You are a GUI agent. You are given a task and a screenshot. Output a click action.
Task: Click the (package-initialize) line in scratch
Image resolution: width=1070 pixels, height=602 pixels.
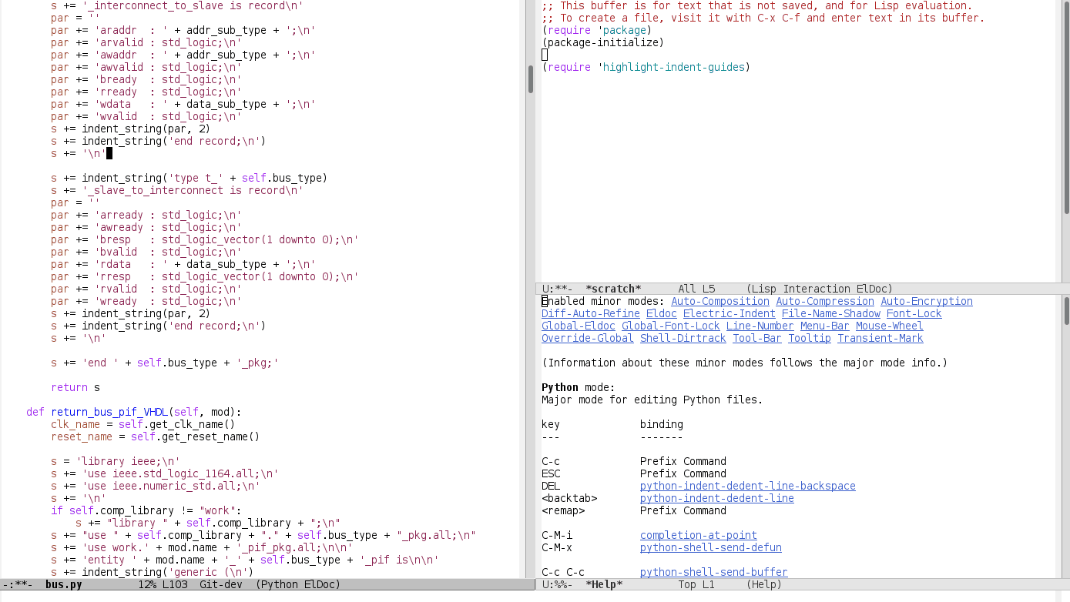click(x=602, y=42)
